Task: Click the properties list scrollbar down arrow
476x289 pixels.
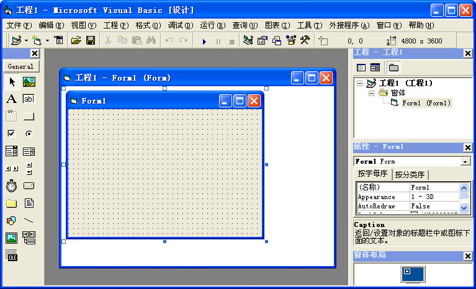Action: (464, 207)
